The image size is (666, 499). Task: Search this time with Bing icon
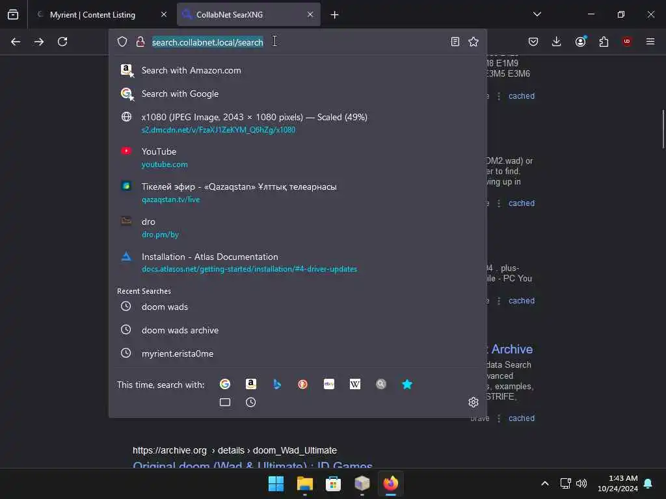click(x=277, y=385)
